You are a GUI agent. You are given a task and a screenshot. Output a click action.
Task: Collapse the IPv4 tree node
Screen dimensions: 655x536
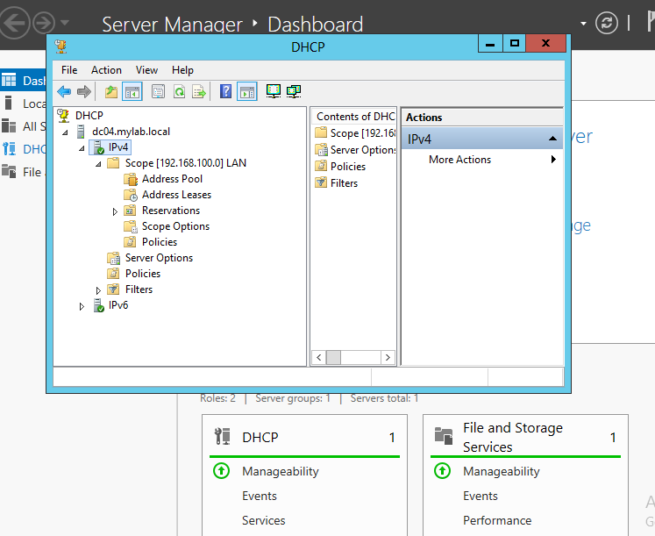82,148
